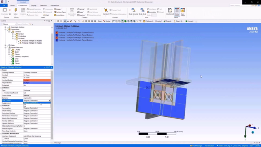
Task: Expand the Frictionless contacts folder
Action: click(13, 36)
